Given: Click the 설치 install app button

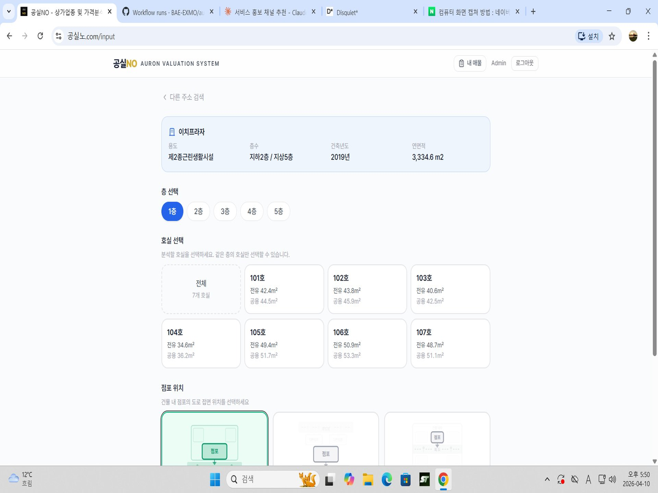Looking at the screenshot, I should pos(589,36).
